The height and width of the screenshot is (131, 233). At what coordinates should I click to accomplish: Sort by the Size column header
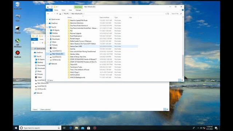coord(130,17)
